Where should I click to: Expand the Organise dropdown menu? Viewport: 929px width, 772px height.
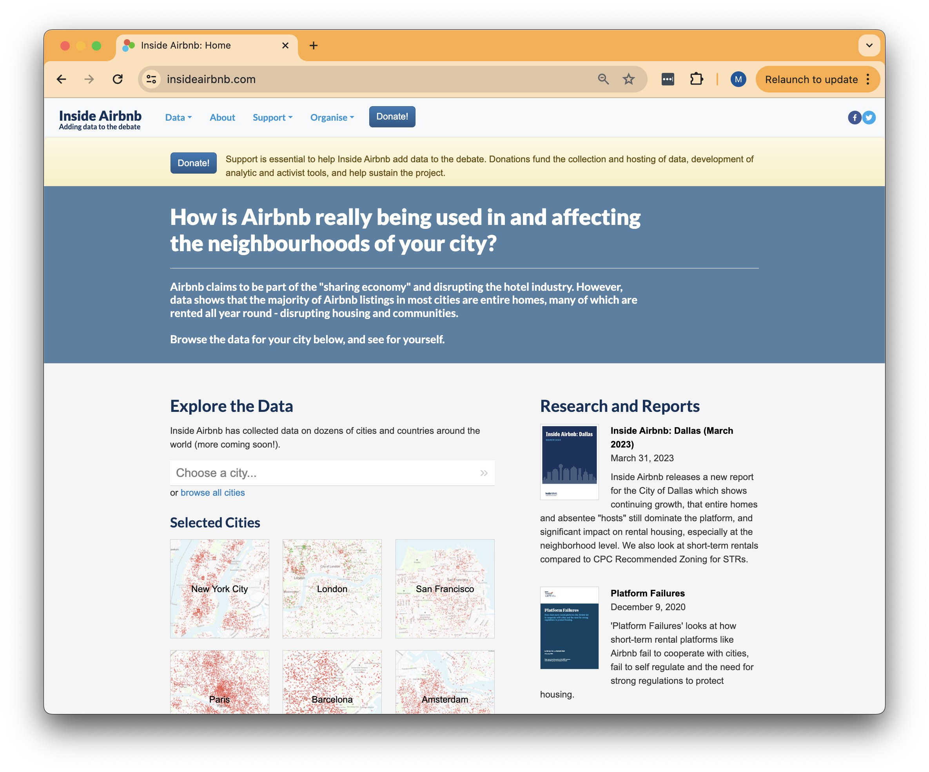[x=332, y=118]
